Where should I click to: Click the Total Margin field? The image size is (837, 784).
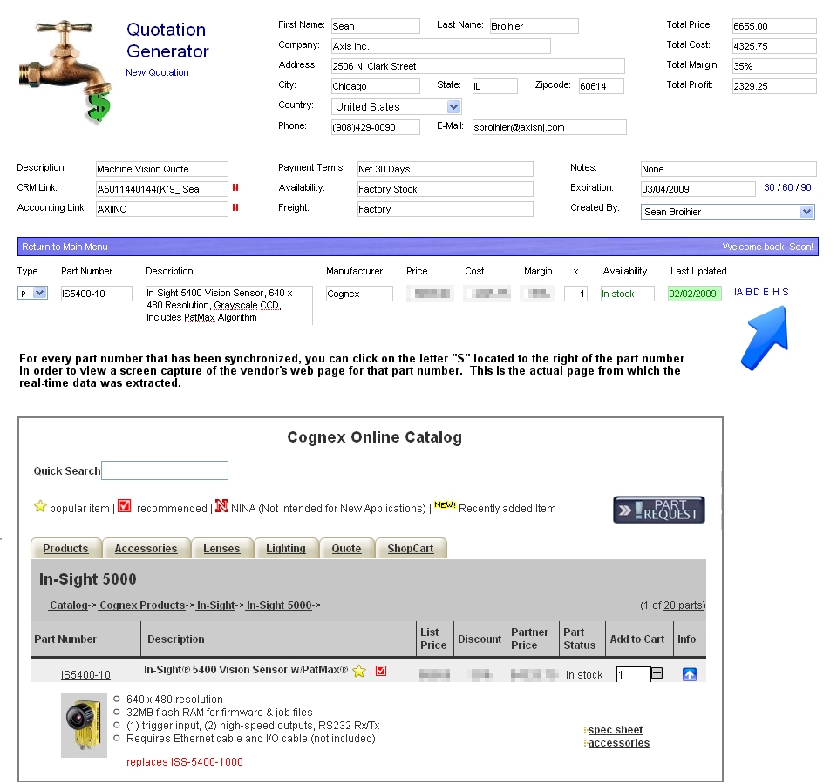774,66
